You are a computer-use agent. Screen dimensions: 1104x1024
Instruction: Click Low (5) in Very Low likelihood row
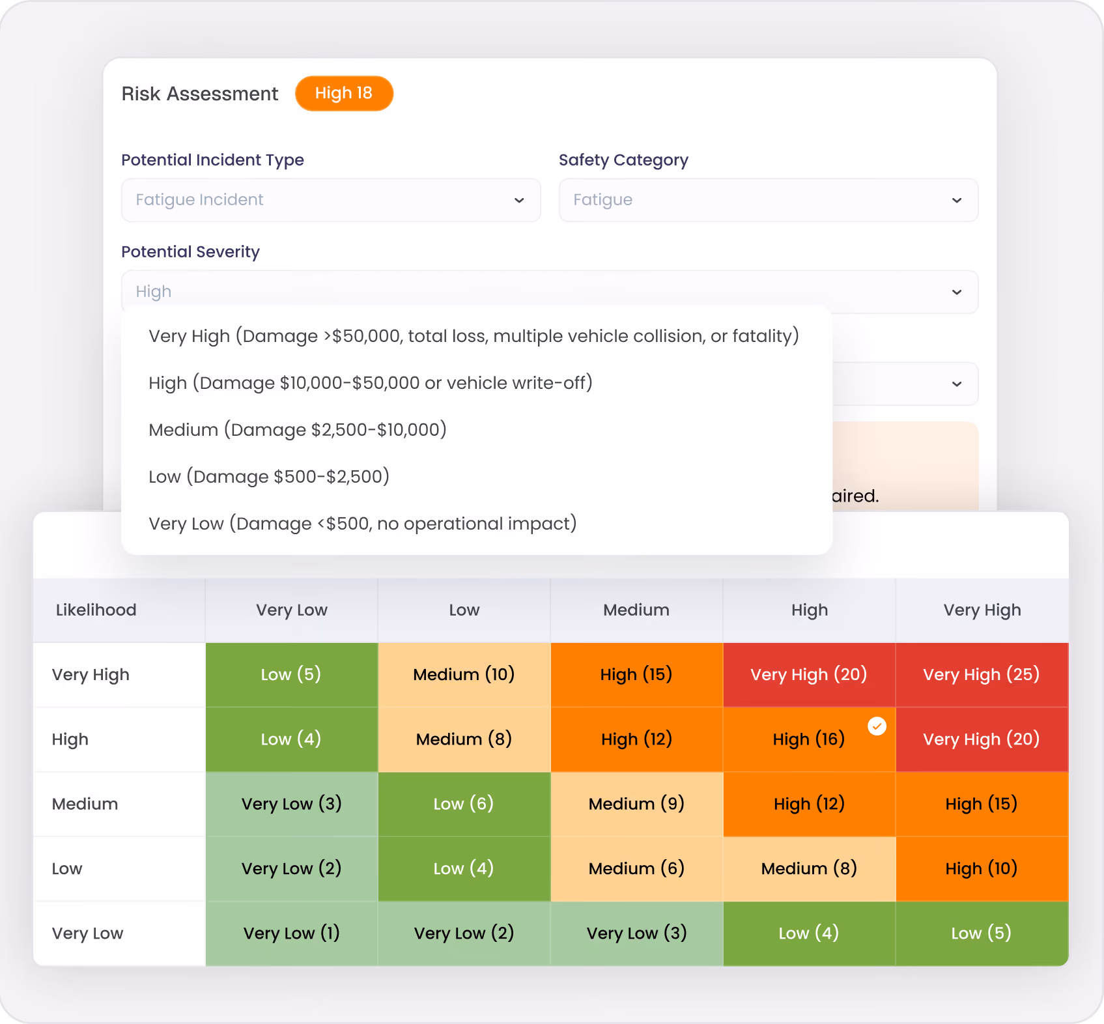click(982, 933)
